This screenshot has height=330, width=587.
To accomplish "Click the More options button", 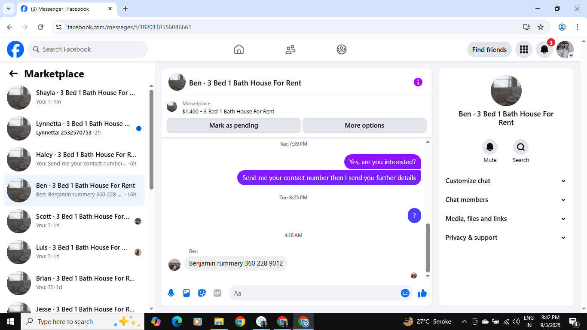I will (364, 125).
